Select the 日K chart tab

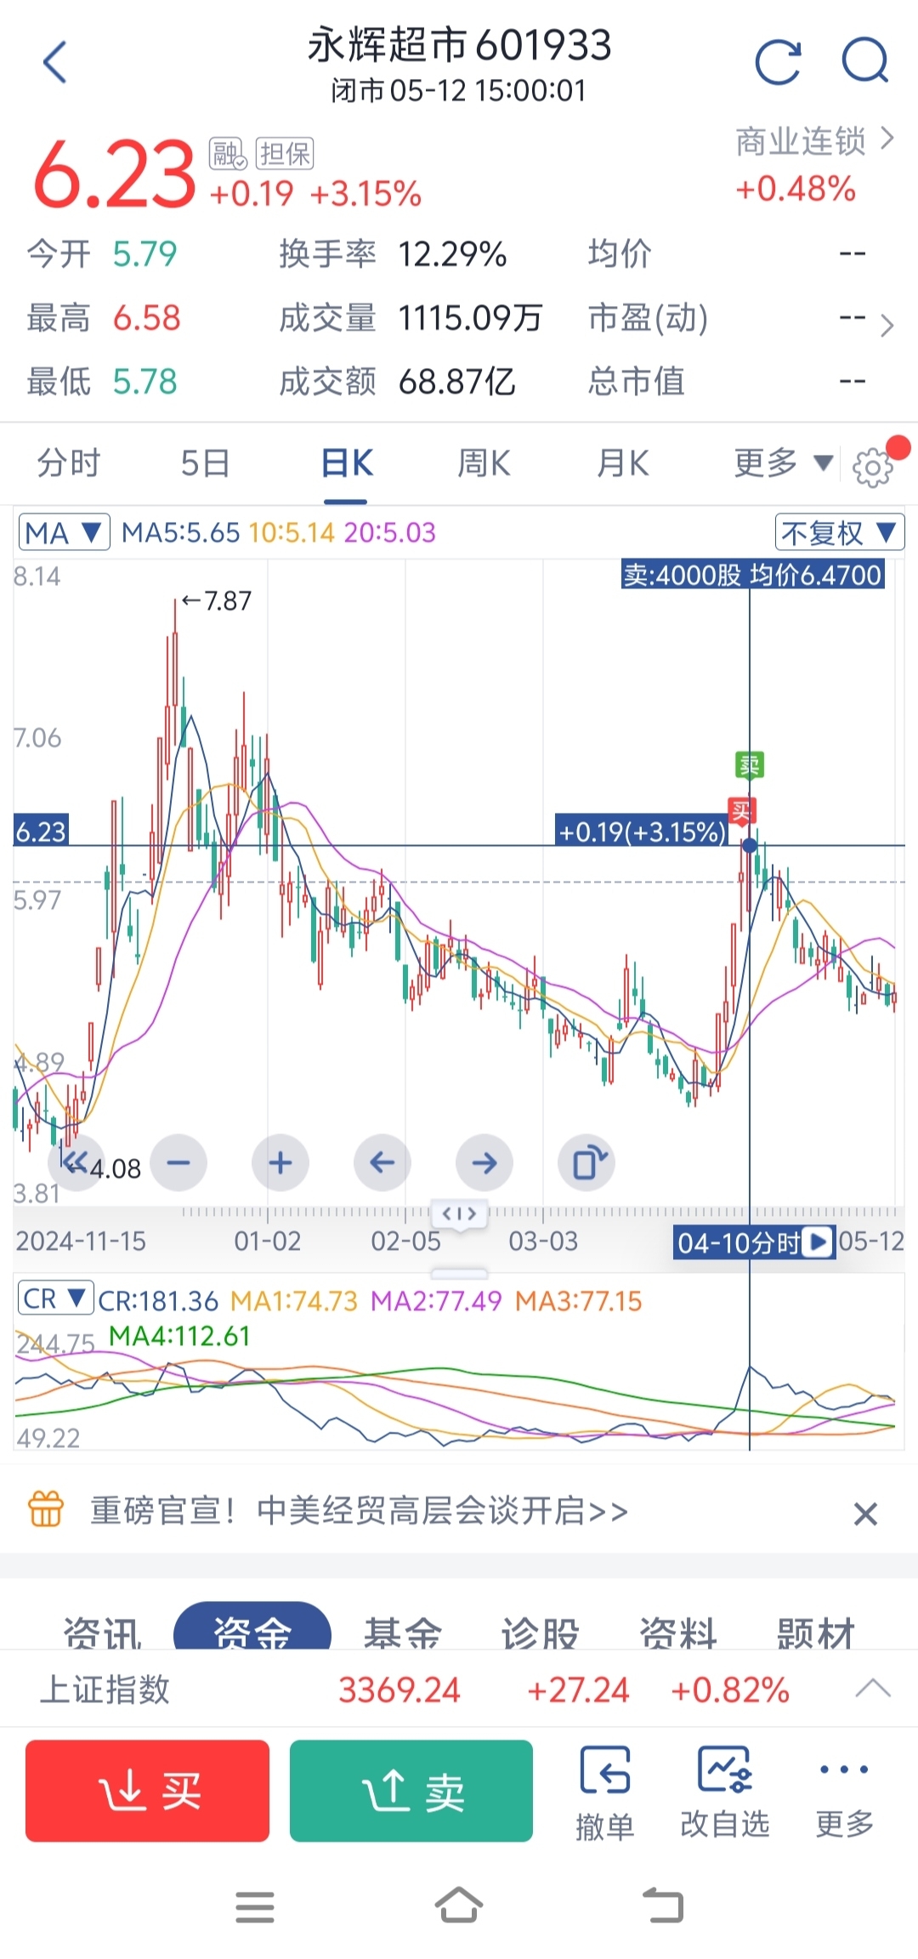coord(347,463)
